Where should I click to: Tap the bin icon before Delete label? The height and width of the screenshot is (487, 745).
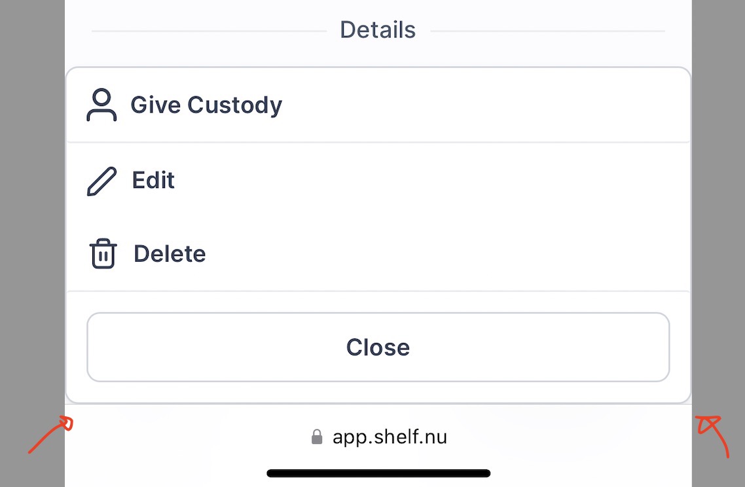tap(102, 253)
